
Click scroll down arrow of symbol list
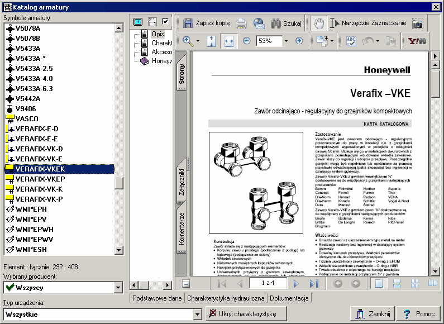[x=119, y=250]
